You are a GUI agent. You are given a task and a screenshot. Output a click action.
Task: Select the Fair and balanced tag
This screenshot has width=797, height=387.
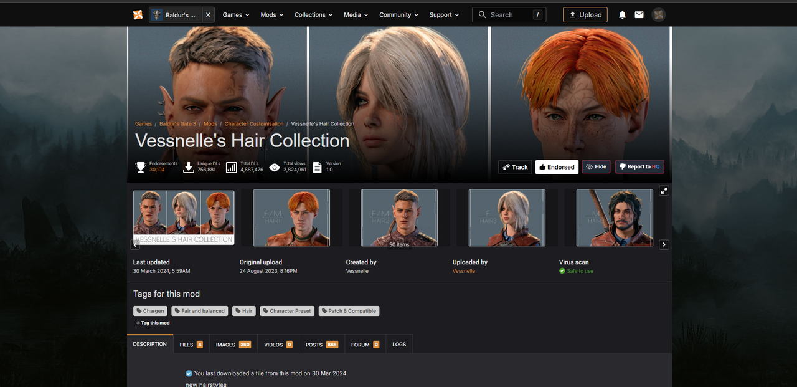199,311
